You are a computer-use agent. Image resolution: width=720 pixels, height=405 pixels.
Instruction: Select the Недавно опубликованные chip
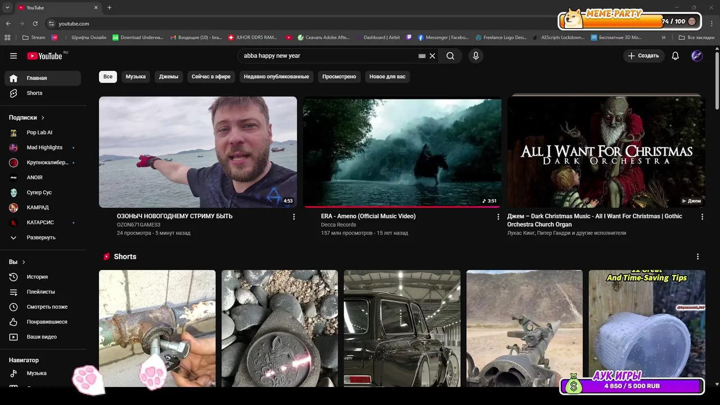pos(276,76)
